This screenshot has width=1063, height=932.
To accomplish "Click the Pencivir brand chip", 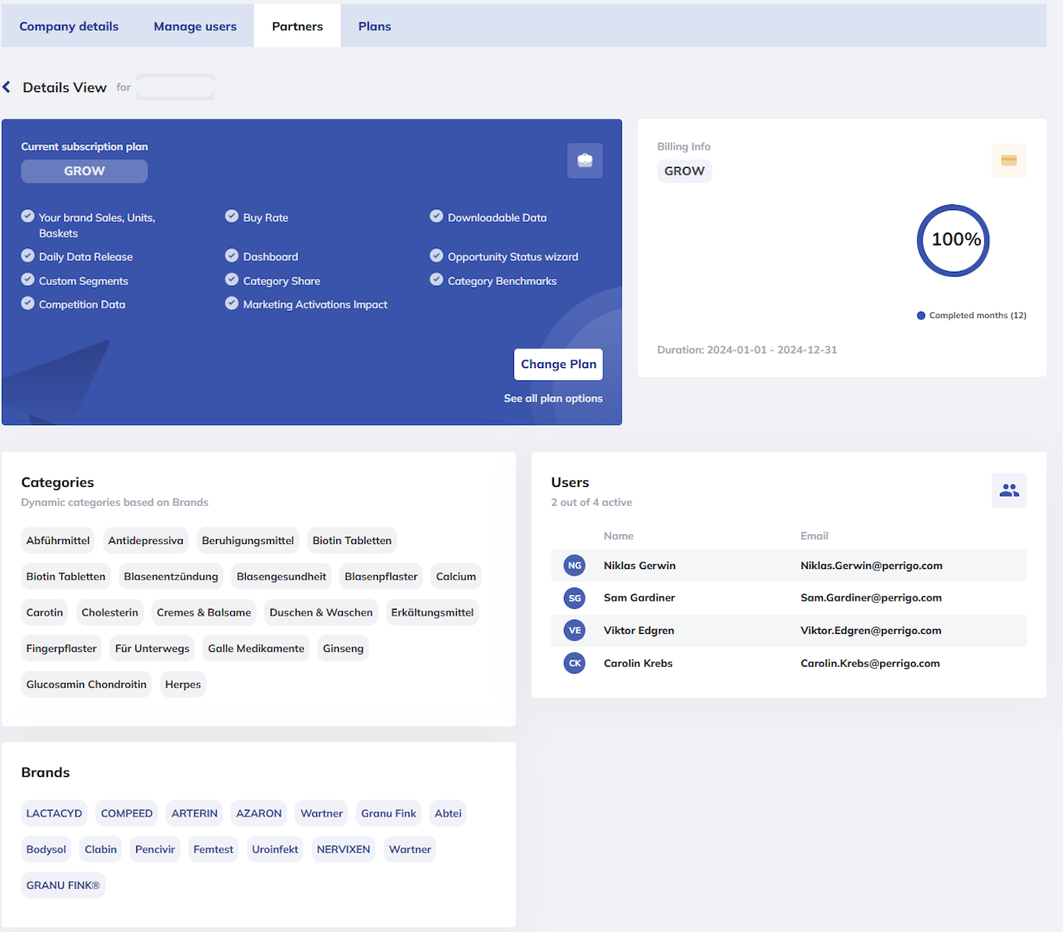I will (155, 850).
